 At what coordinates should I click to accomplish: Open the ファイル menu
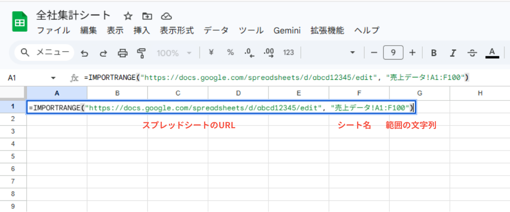coord(53,30)
